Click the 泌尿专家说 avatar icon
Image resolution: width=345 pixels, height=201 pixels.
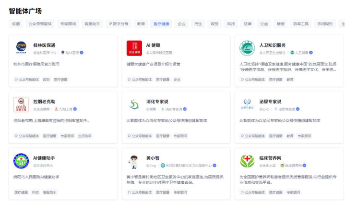pyautogui.click(x=247, y=105)
